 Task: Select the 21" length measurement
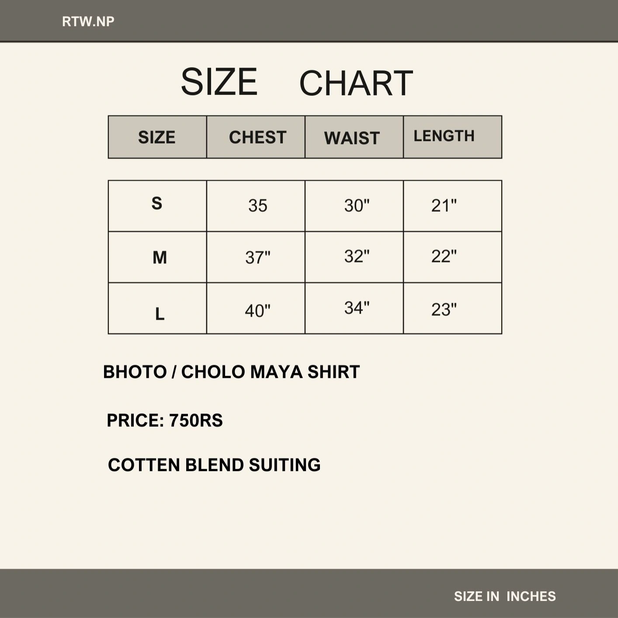[x=444, y=206]
